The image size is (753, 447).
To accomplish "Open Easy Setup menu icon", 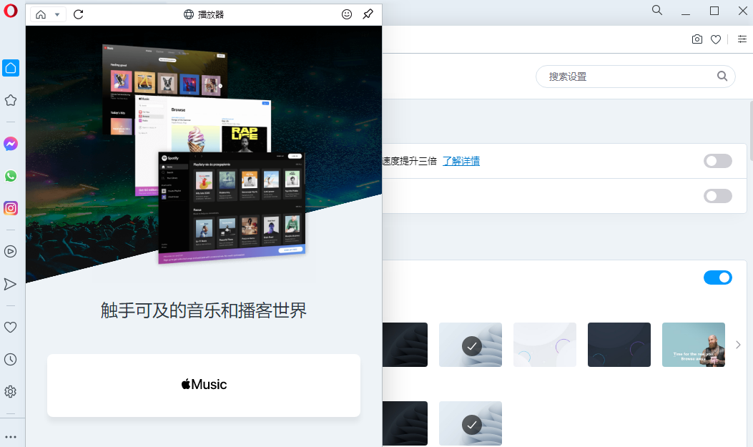I will point(742,39).
